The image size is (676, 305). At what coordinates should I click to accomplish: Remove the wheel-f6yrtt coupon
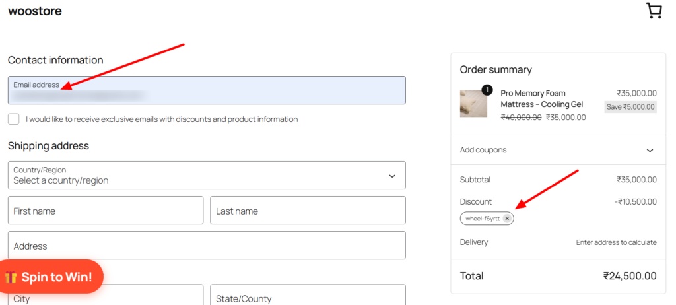(x=507, y=219)
